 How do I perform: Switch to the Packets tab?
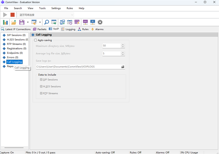tap(40, 29)
